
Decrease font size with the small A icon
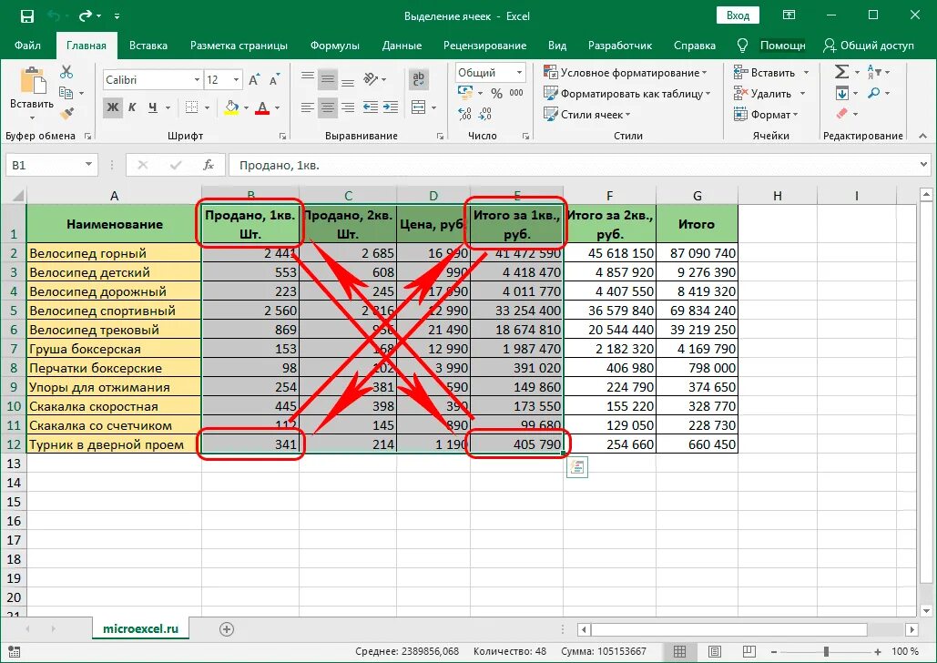click(x=274, y=79)
